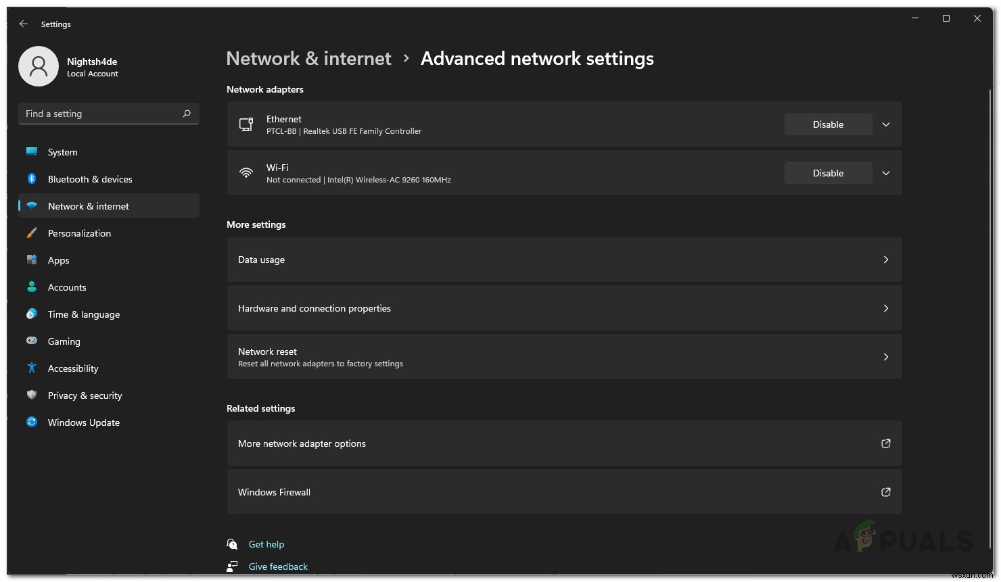Open Data usage with its arrow

[885, 260]
